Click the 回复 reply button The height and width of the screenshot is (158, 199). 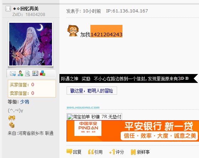pos(74,152)
